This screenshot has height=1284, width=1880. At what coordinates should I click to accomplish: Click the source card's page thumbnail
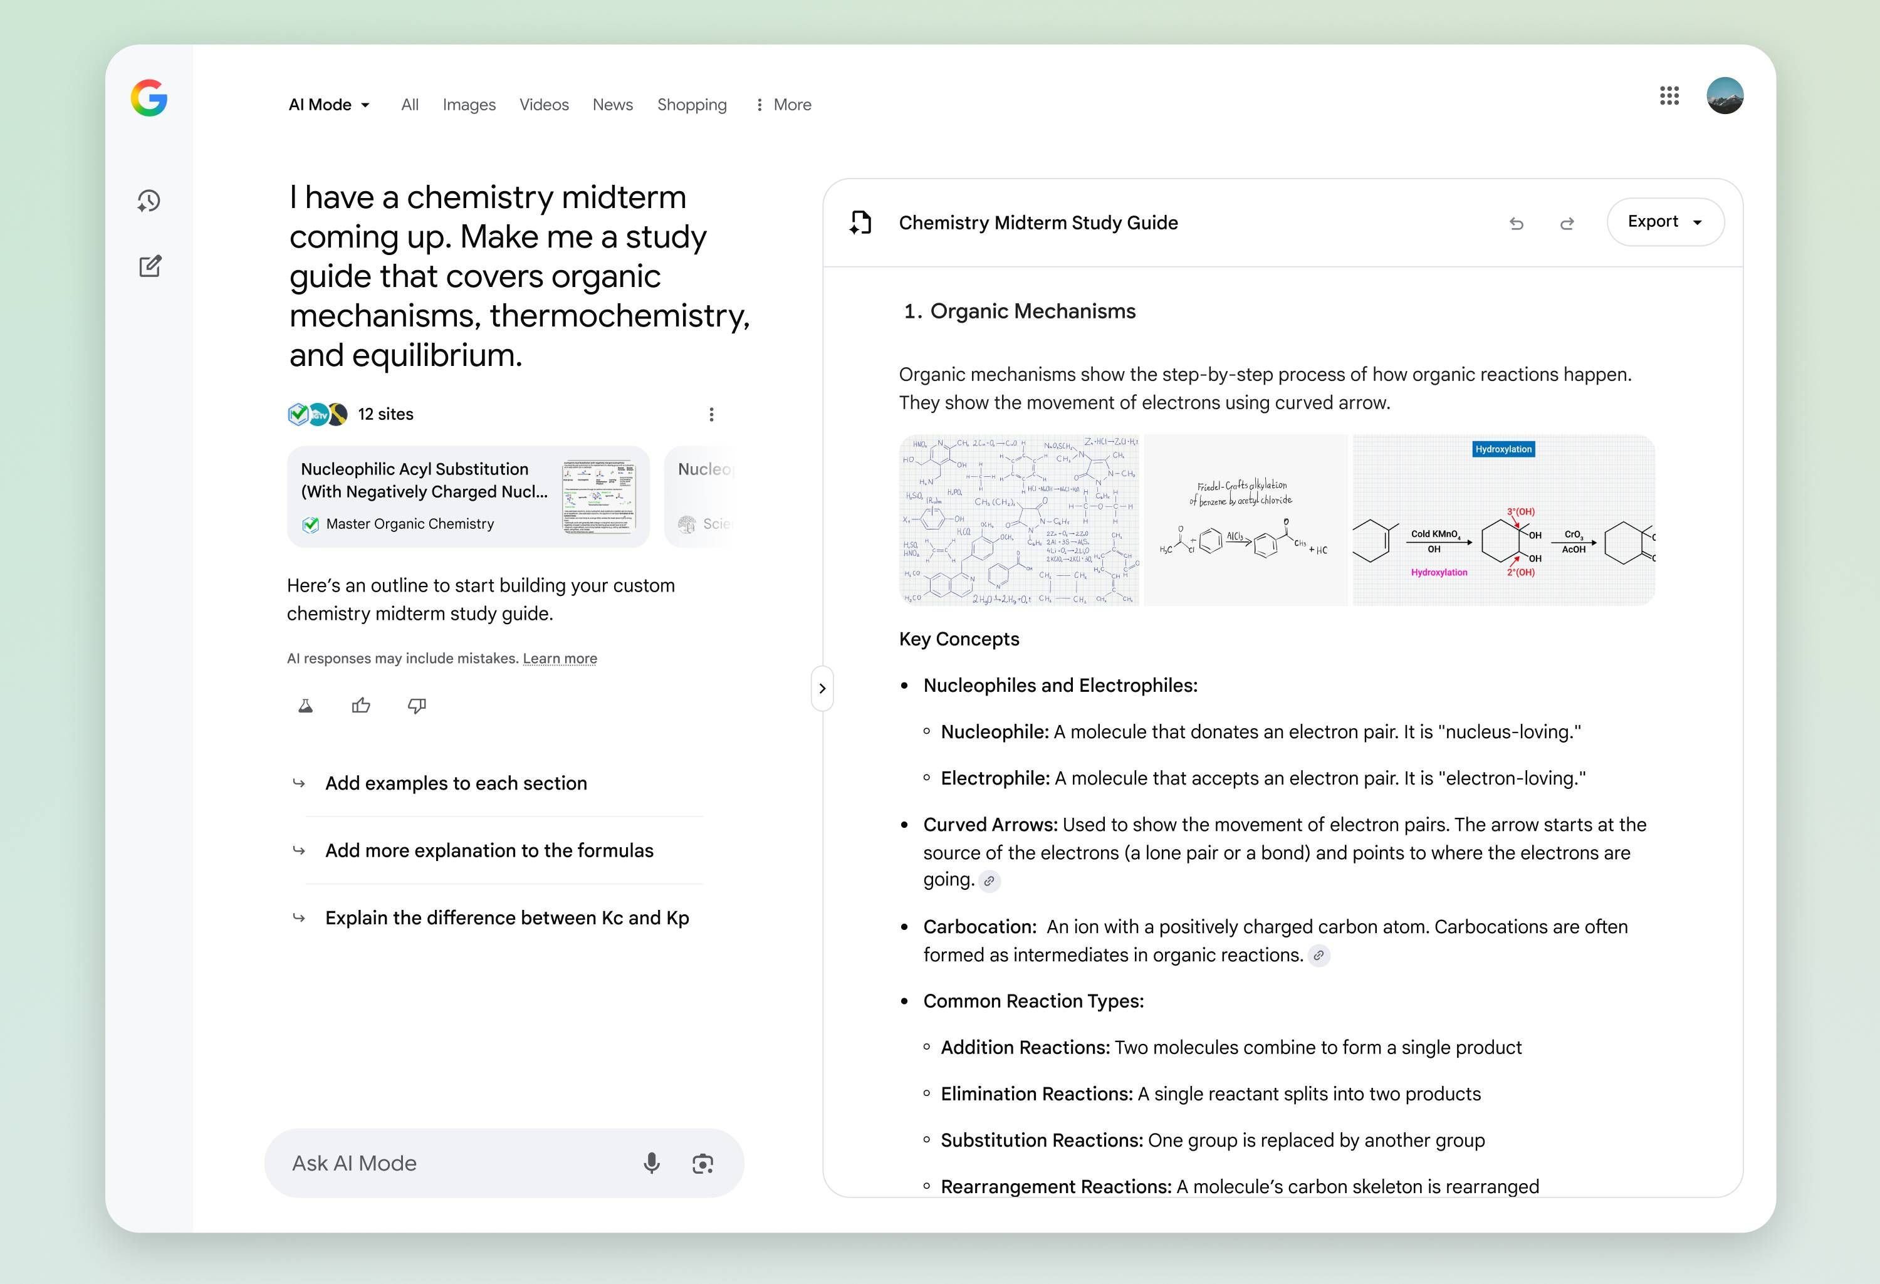(x=600, y=496)
